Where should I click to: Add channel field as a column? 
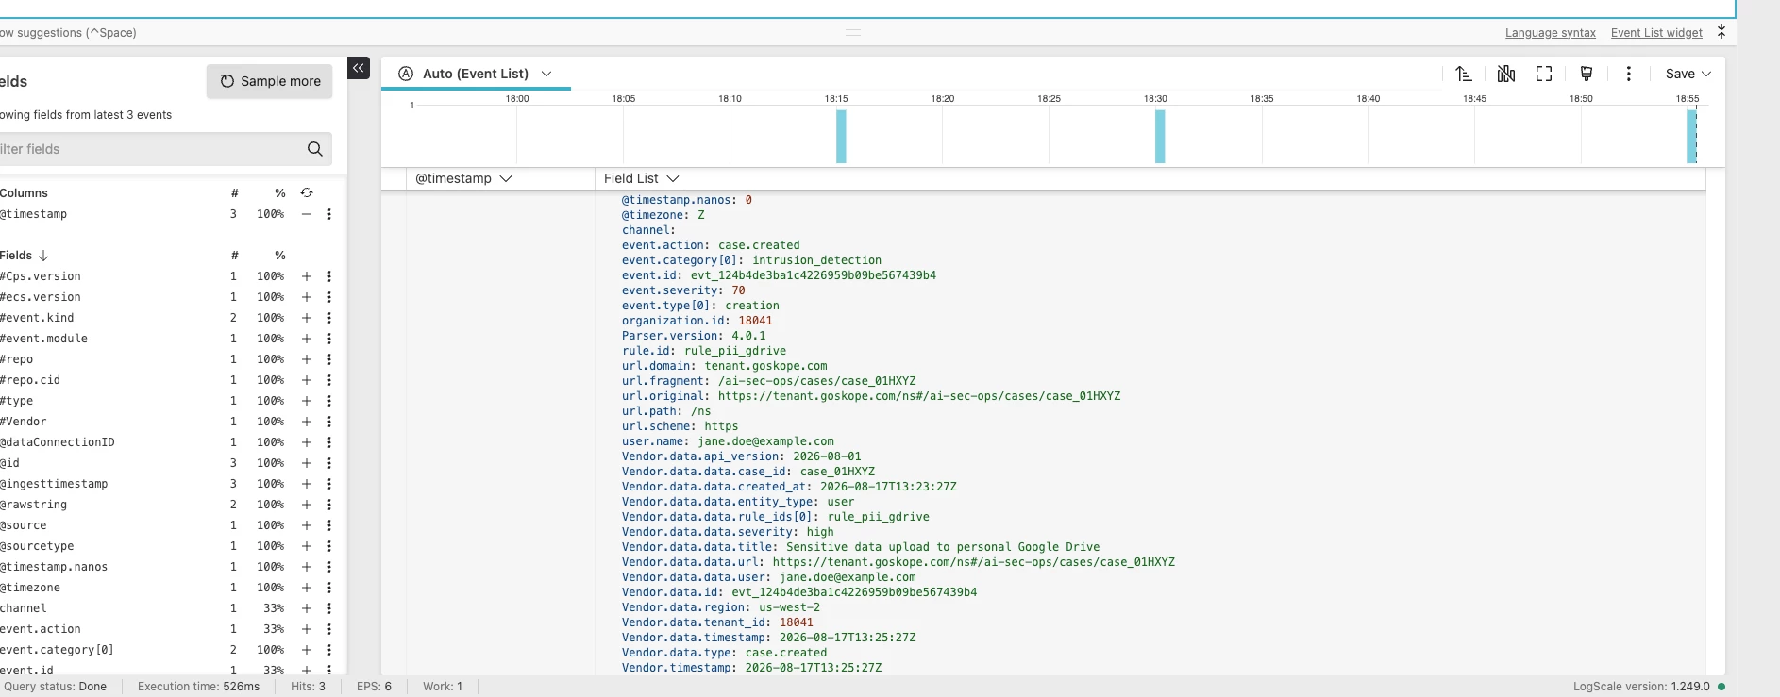point(307,608)
